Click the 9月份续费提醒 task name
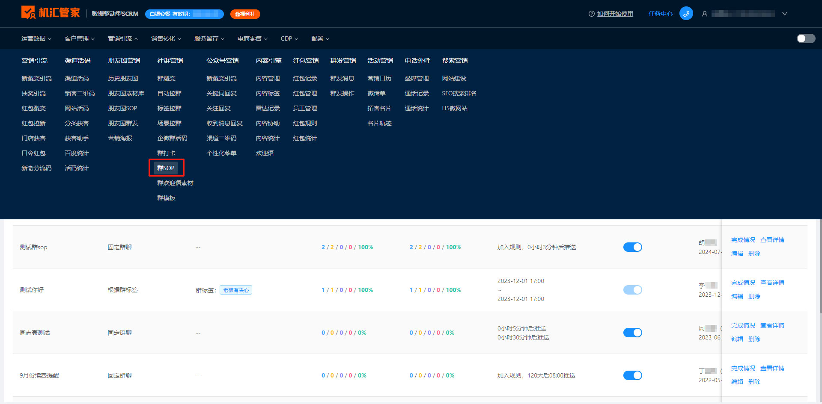Image resolution: width=822 pixels, height=404 pixels. [39, 375]
